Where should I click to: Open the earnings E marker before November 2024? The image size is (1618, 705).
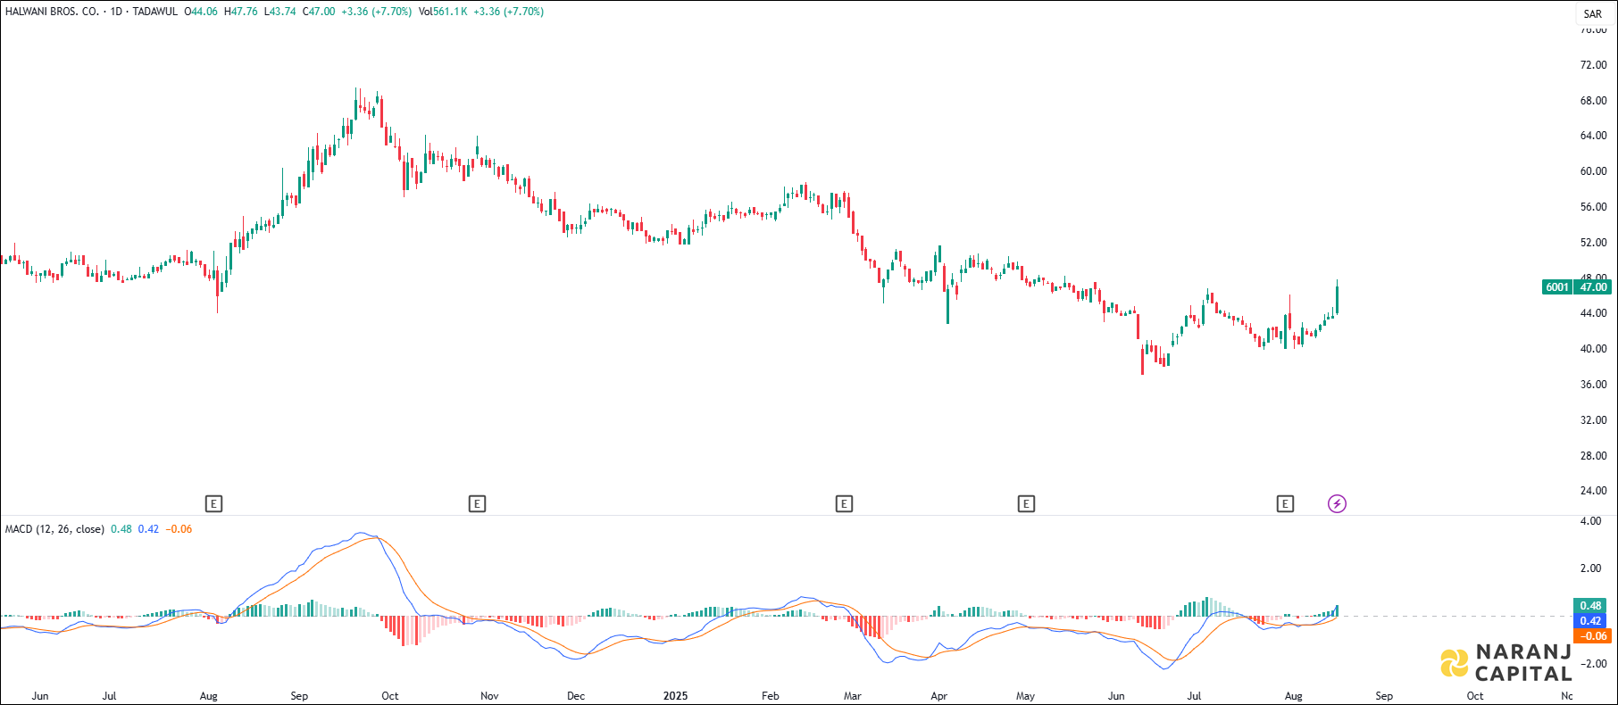(477, 504)
